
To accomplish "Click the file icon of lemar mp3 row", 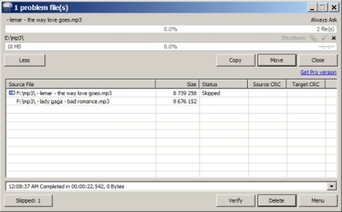I will [12, 93].
